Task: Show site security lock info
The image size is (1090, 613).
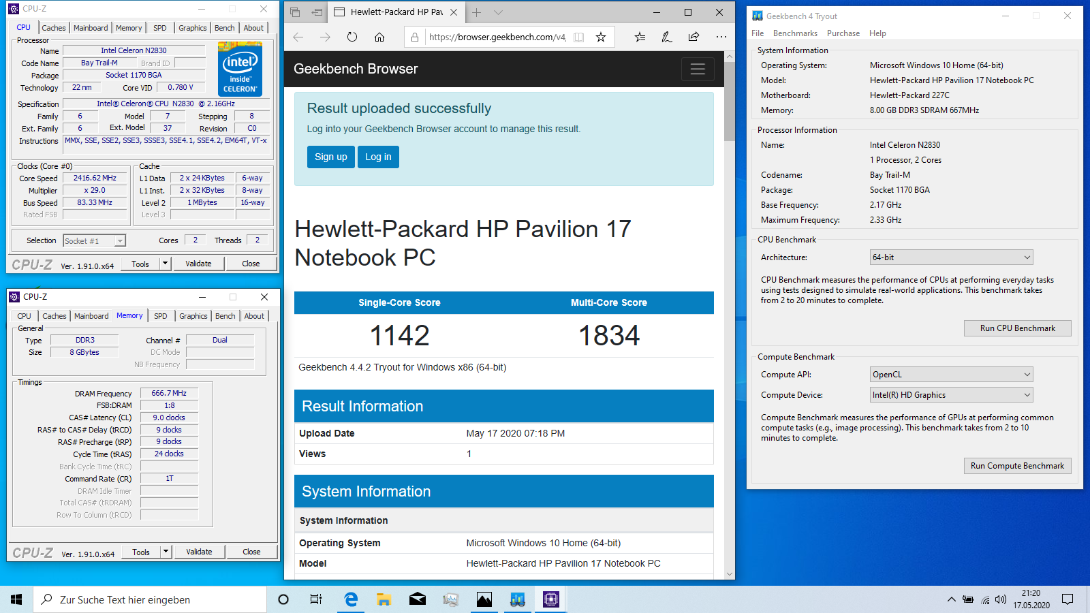Action: point(415,37)
